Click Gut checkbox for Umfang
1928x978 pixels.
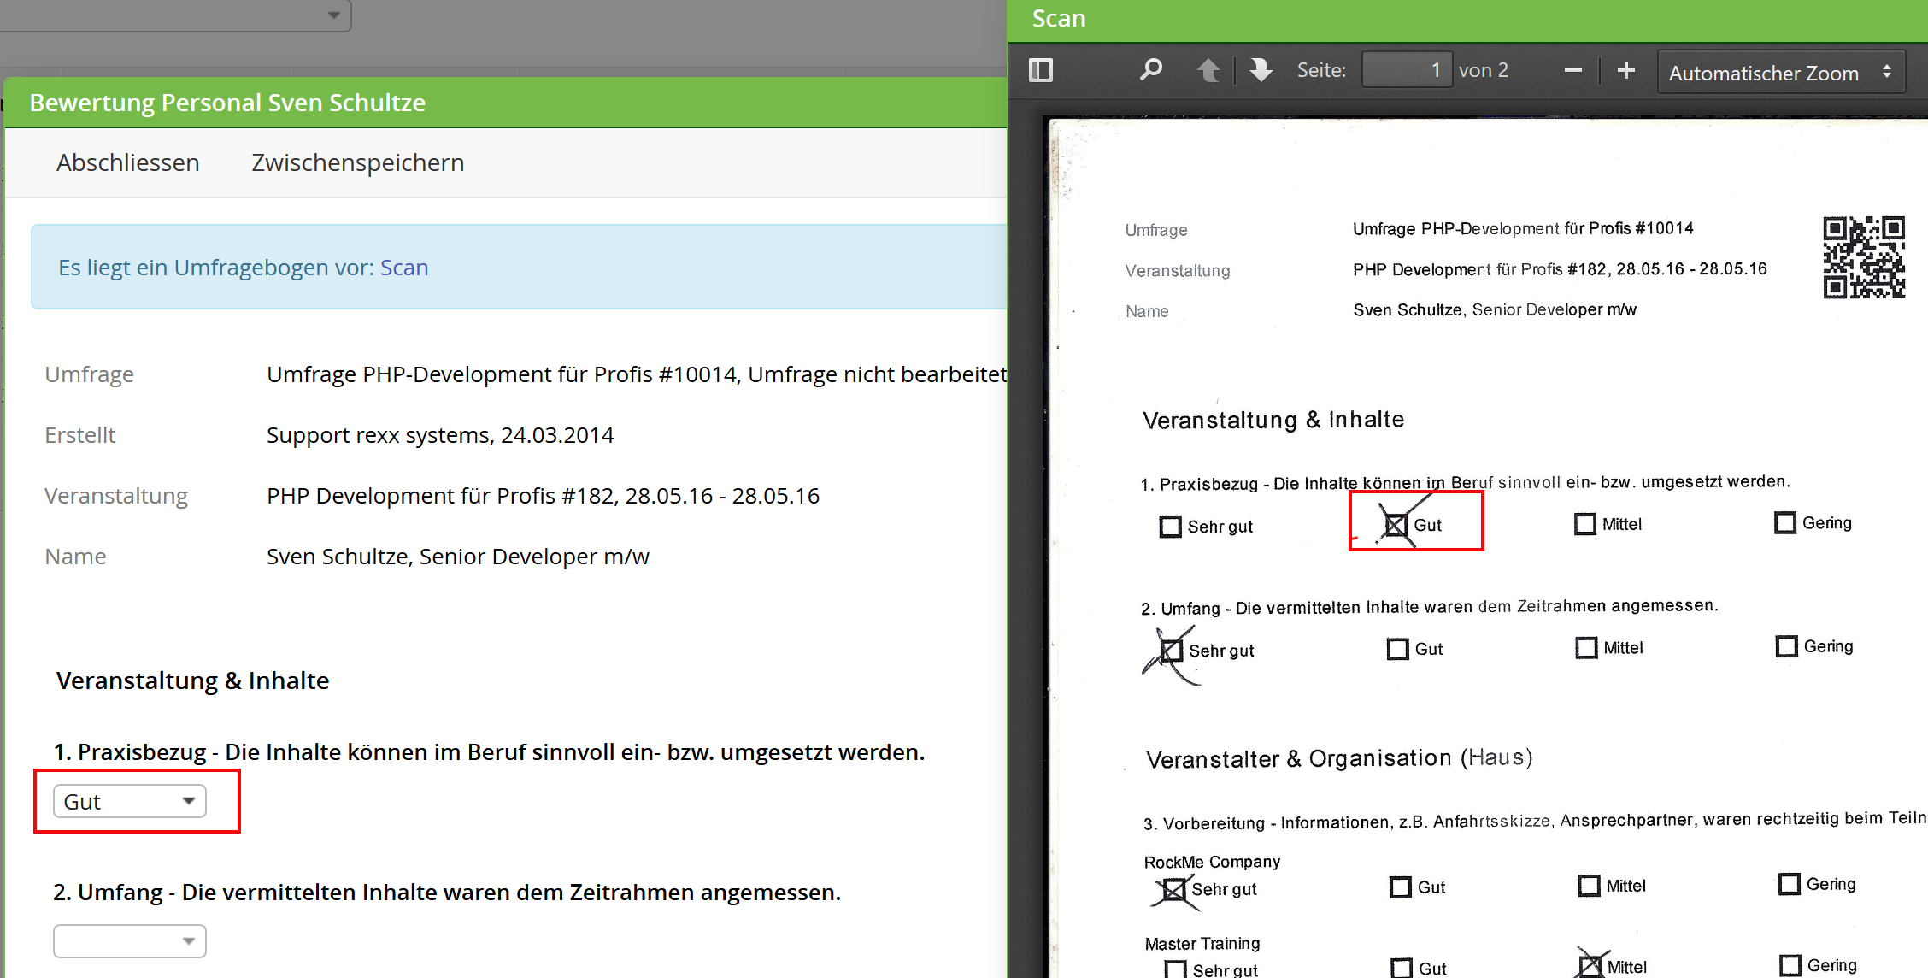point(1398,649)
